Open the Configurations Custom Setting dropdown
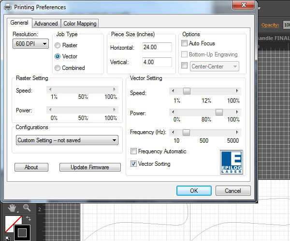 [67, 140]
